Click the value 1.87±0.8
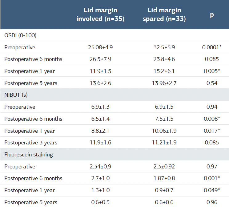 click(164, 178)
